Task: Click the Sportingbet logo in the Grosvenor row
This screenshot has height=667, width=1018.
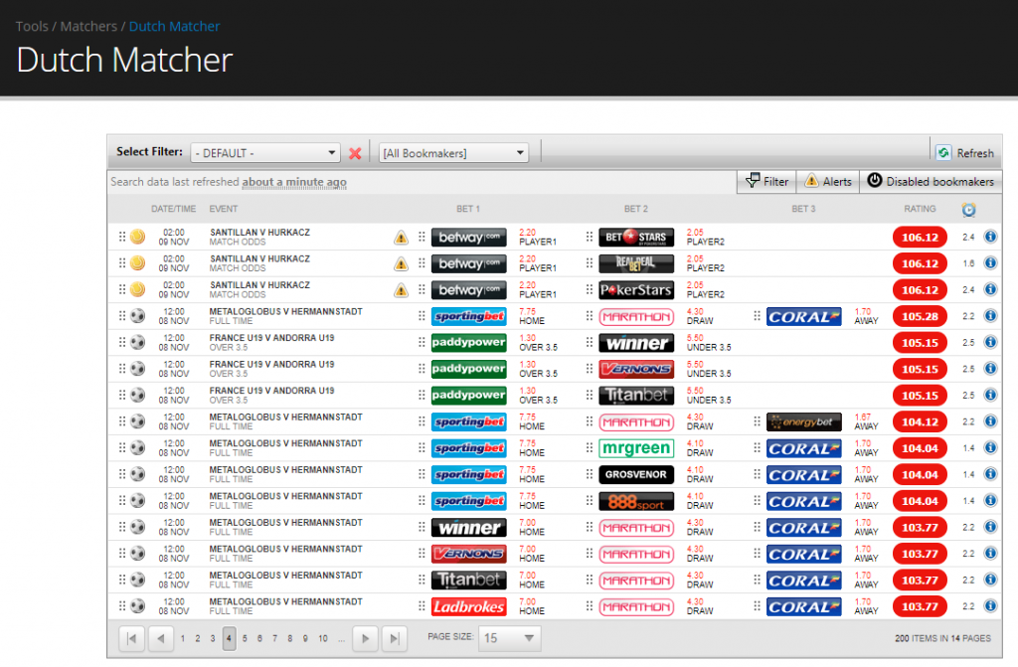Action: 469,475
